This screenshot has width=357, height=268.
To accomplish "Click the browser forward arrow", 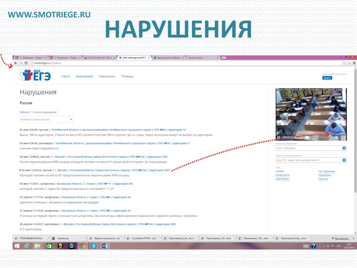I will tap(21, 63).
